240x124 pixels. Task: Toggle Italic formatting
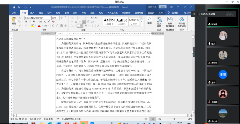(30, 22)
